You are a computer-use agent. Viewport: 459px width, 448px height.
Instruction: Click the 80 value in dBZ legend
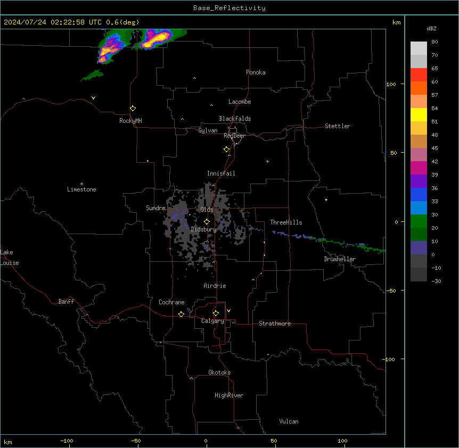(435, 42)
